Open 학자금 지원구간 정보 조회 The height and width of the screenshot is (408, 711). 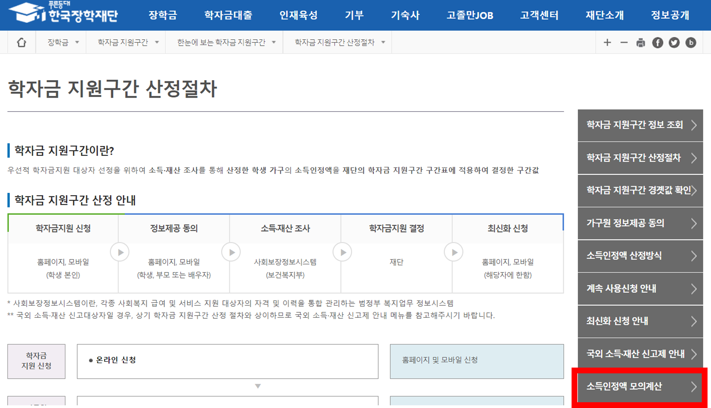click(x=641, y=125)
